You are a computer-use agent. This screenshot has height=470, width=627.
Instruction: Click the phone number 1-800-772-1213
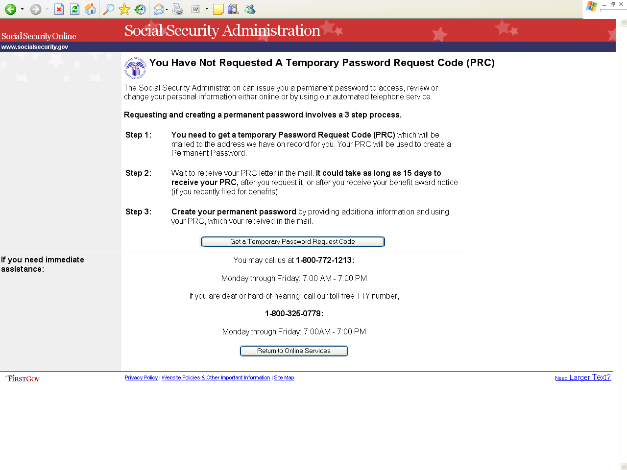pos(325,260)
